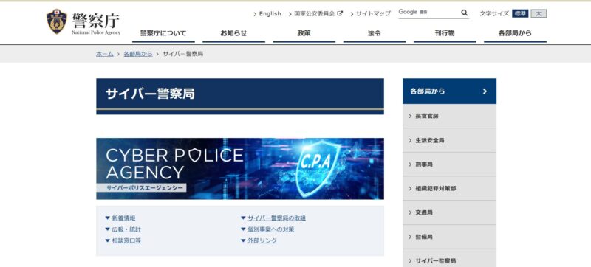Open 組織犯罪対策部 in the sidebar
Image resolution: width=591 pixels, height=267 pixels.
[x=449, y=188]
